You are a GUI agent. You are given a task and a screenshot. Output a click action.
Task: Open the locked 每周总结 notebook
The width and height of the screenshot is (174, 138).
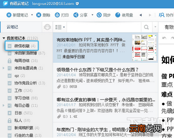coord(23,61)
